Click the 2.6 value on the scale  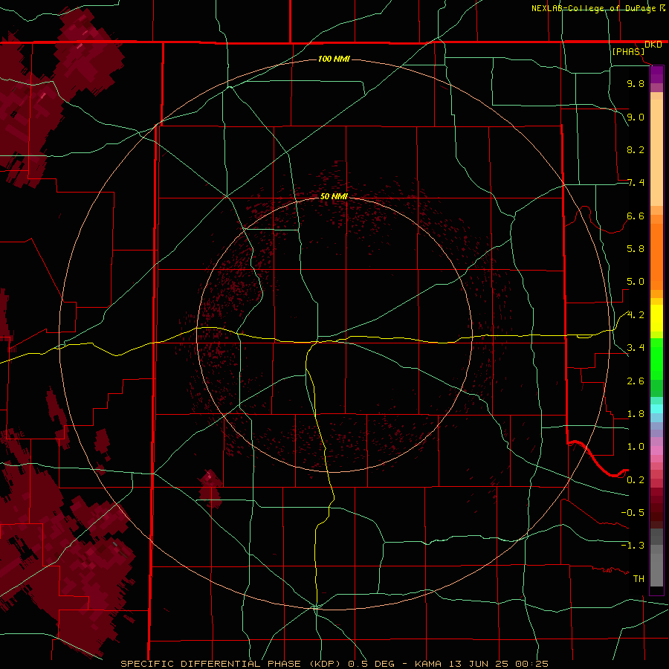click(636, 381)
